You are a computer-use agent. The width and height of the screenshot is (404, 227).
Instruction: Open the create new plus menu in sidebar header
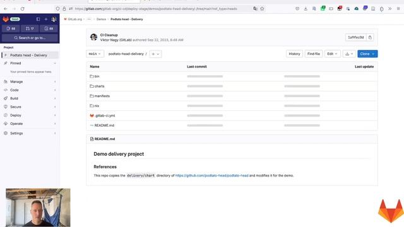point(46,19)
